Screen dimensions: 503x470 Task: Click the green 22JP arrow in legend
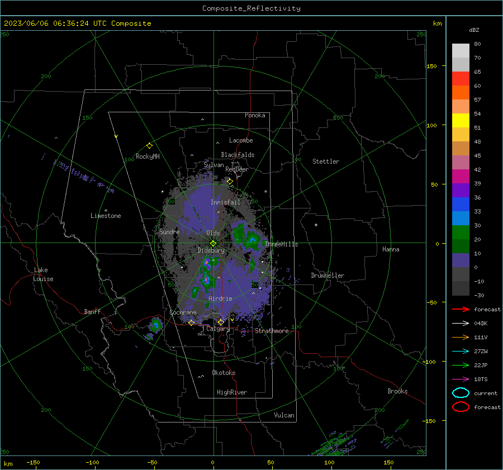click(x=461, y=365)
